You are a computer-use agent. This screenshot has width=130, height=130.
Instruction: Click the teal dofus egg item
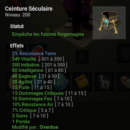click(x=60, y=82)
